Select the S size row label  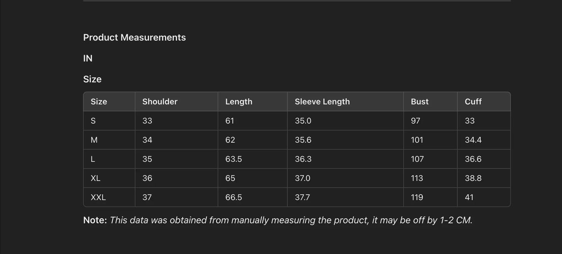click(93, 121)
